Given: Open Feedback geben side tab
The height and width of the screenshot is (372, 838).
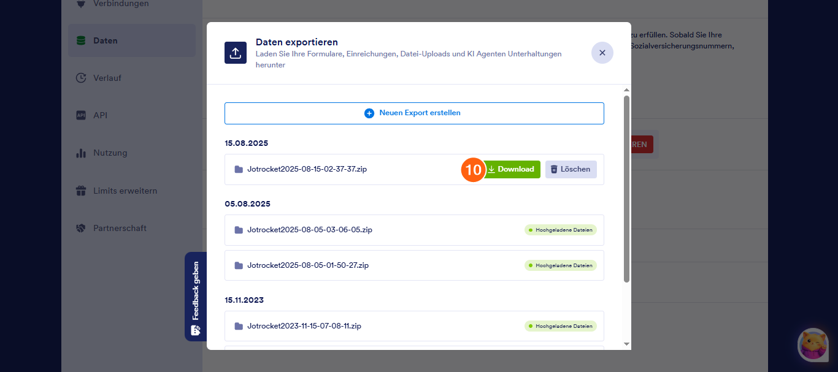Looking at the screenshot, I should tap(195, 297).
